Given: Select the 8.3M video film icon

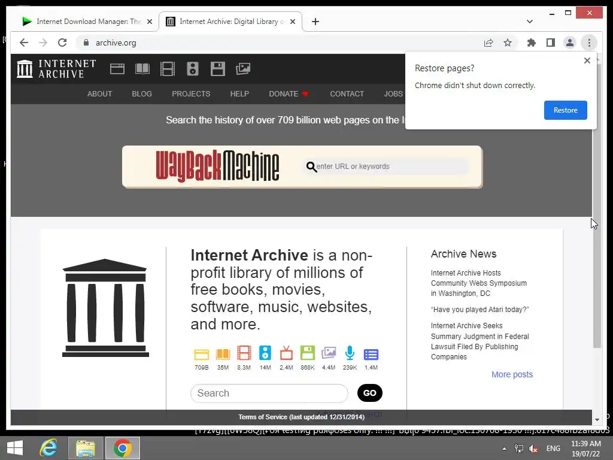Looking at the screenshot, I should click(244, 353).
